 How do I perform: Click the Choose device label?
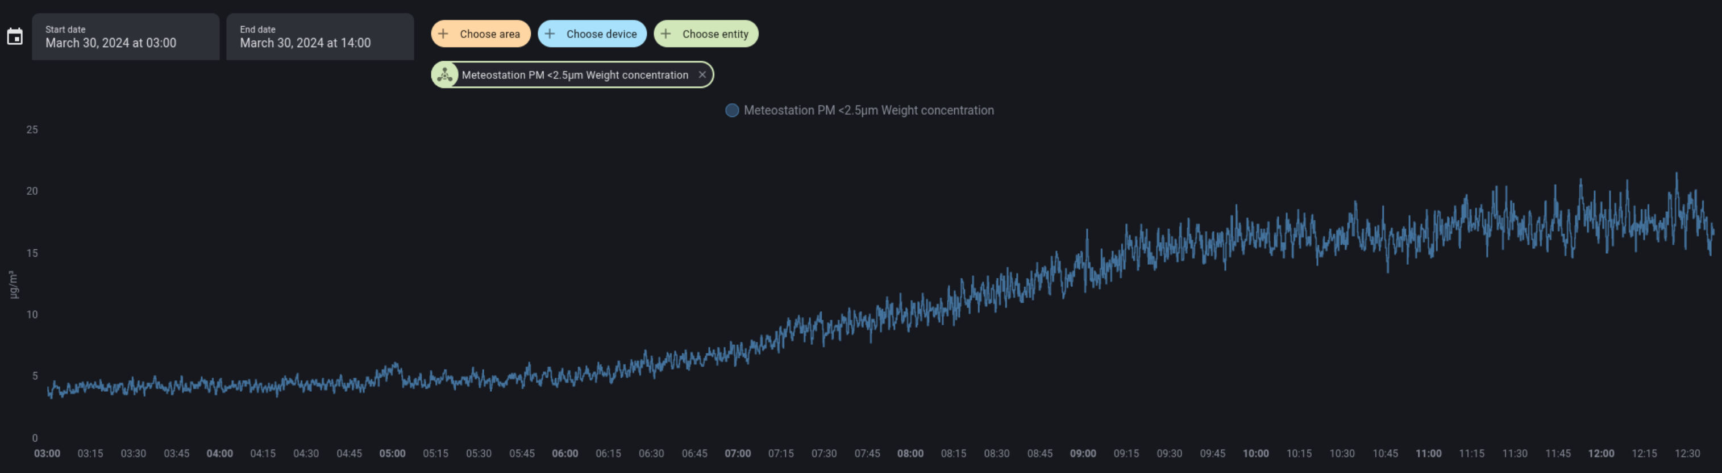(x=601, y=34)
